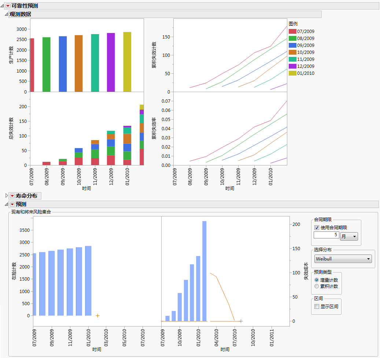The height and width of the screenshot is (358, 380).
Task: Click the 合同期限 group label
Action: (x=323, y=220)
